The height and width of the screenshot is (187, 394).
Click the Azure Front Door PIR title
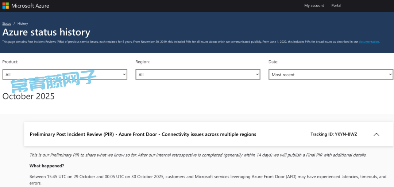(x=143, y=134)
